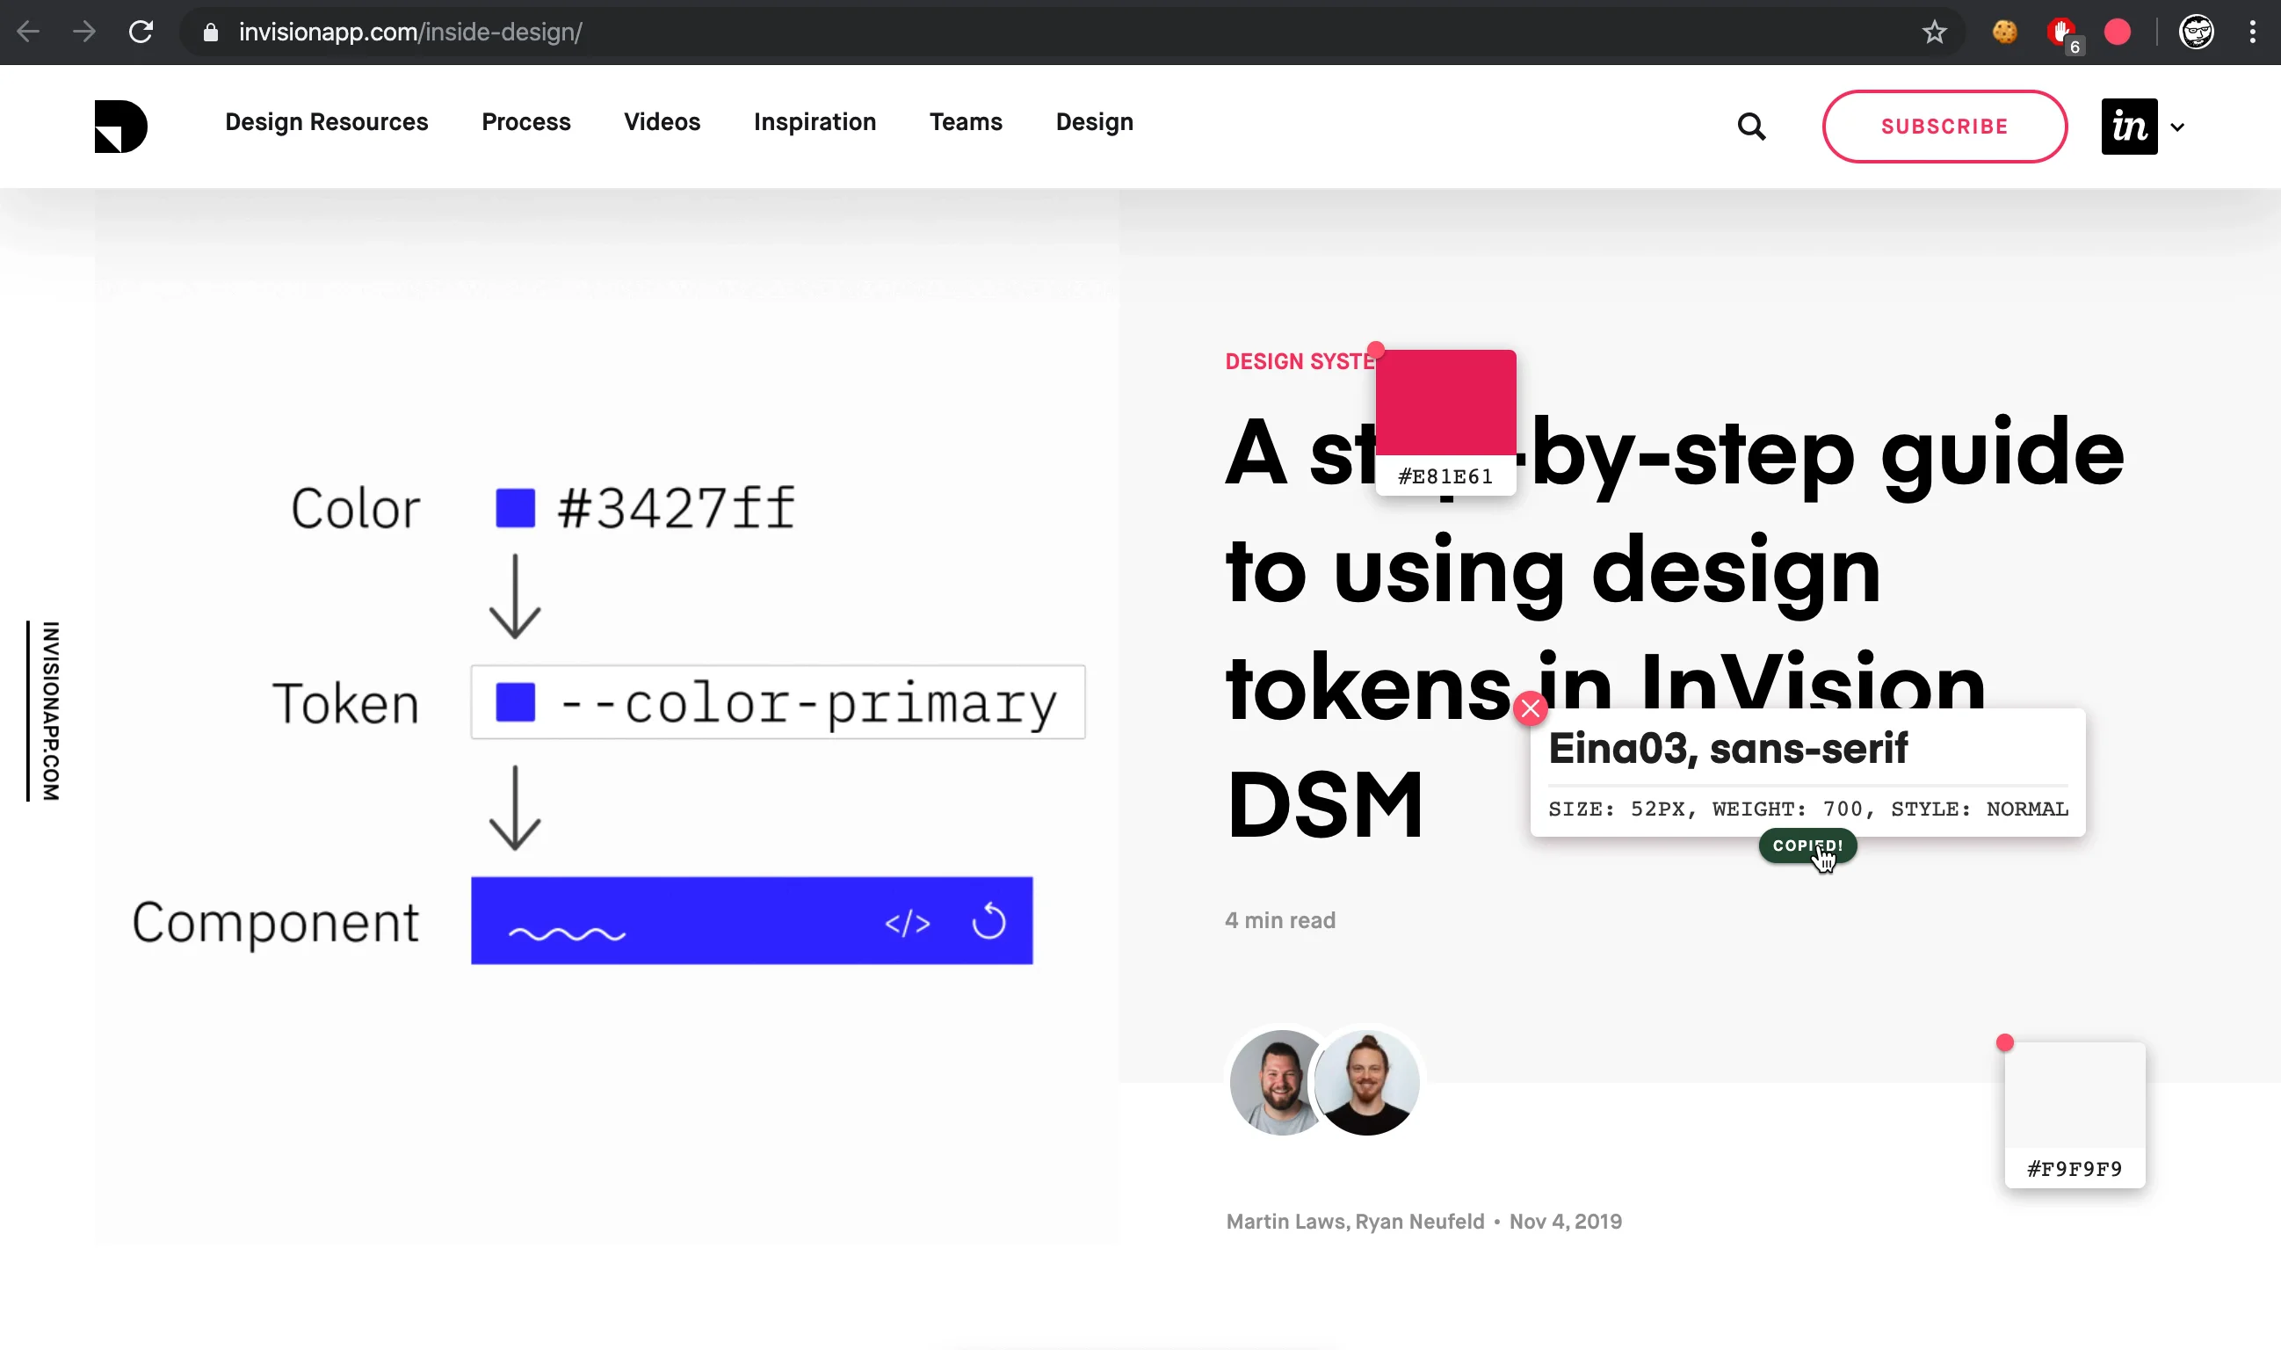
Task: Navigate to the Inspiration section
Action: [x=814, y=122]
